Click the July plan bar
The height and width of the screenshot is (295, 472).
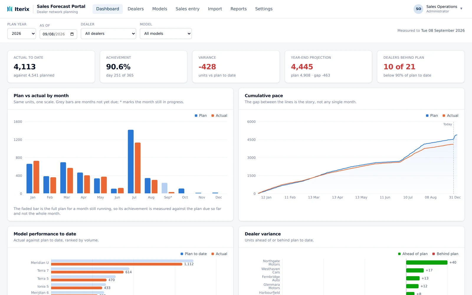pos(131,162)
